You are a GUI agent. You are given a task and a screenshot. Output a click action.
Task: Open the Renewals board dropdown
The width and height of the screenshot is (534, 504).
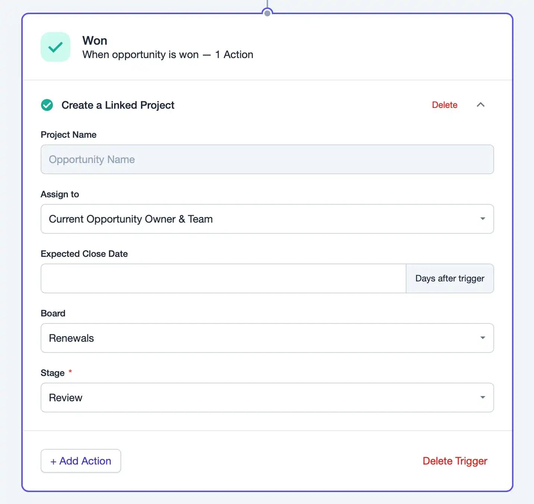(267, 338)
